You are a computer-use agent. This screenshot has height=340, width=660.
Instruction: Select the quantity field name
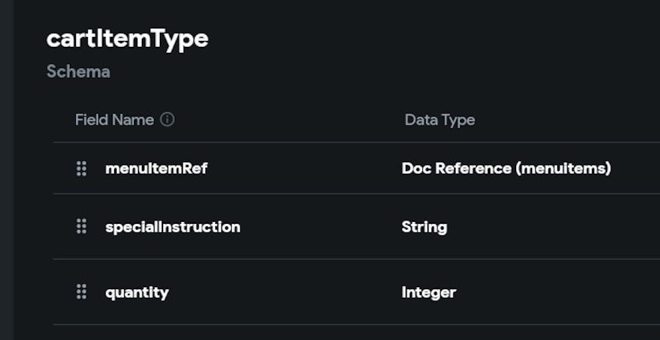click(137, 292)
